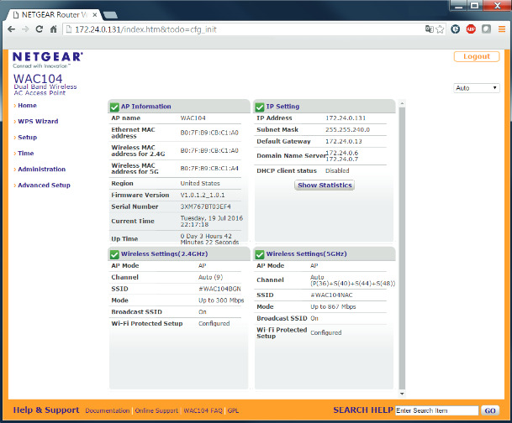Select the NETGEAR Router tab

click(54, 15)
